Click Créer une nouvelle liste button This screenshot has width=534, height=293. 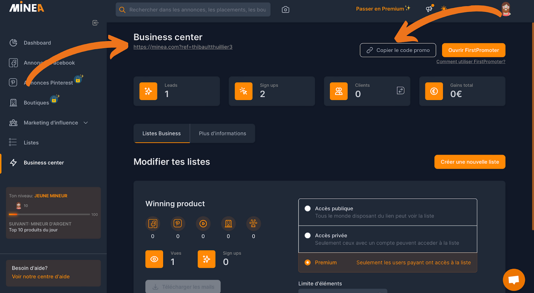470,162
